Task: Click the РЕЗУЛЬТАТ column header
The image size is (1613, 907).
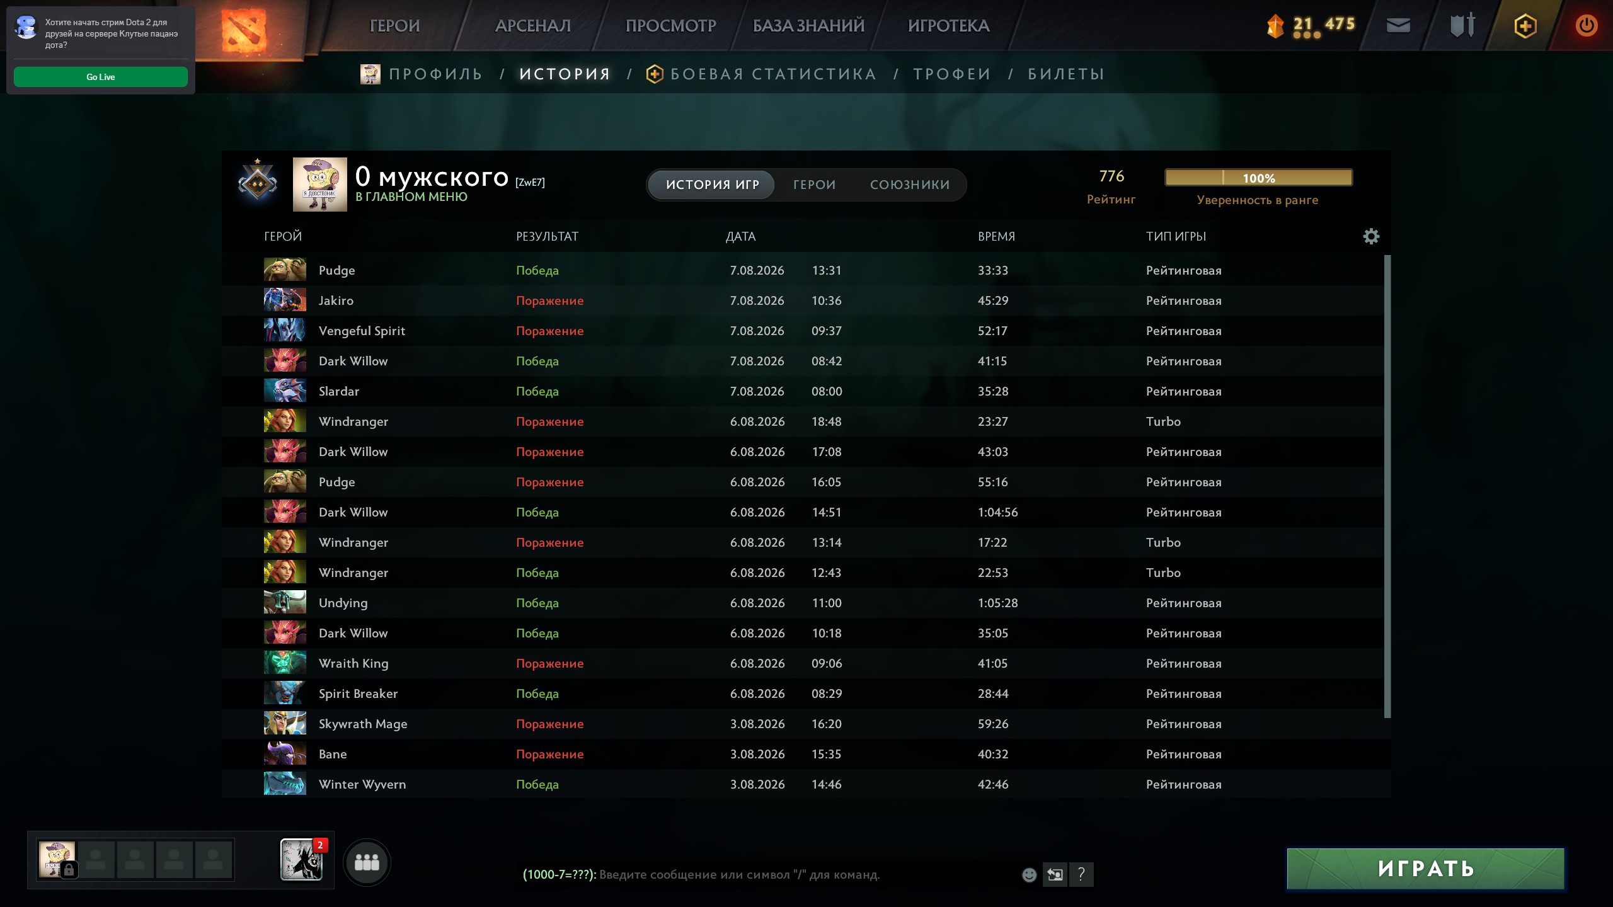Action: coord(547,236)
